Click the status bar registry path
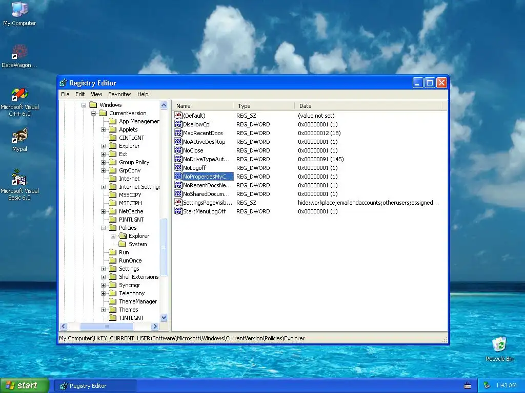Screen dimensions: 525x393 (182, 338)
